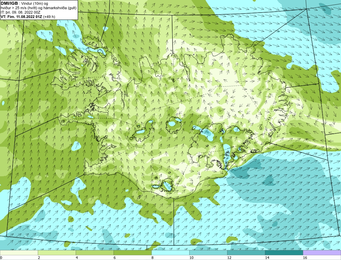Viewport: 341px width, 260px height.
Task: Click the pale 0–2 m/s legend swatch
Action: pyautogui.click(x=19, y=253)
